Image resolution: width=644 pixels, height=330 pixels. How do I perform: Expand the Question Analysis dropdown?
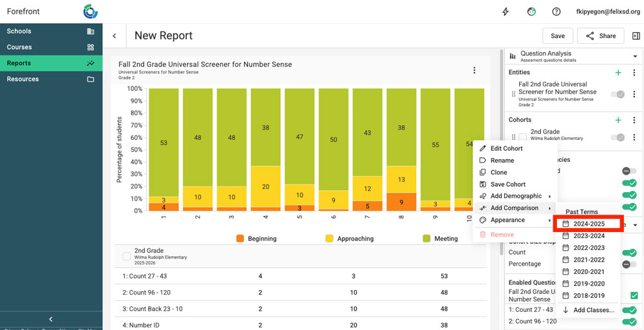[635, 57]
